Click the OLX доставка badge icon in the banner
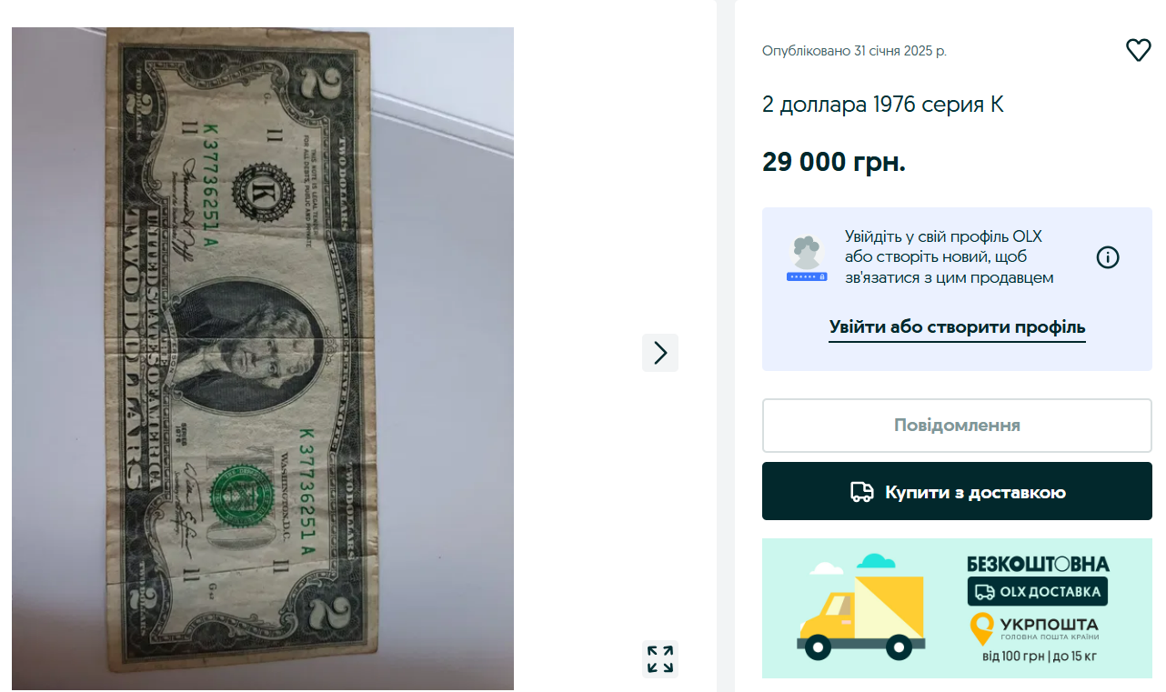 [x=985, y=591]
